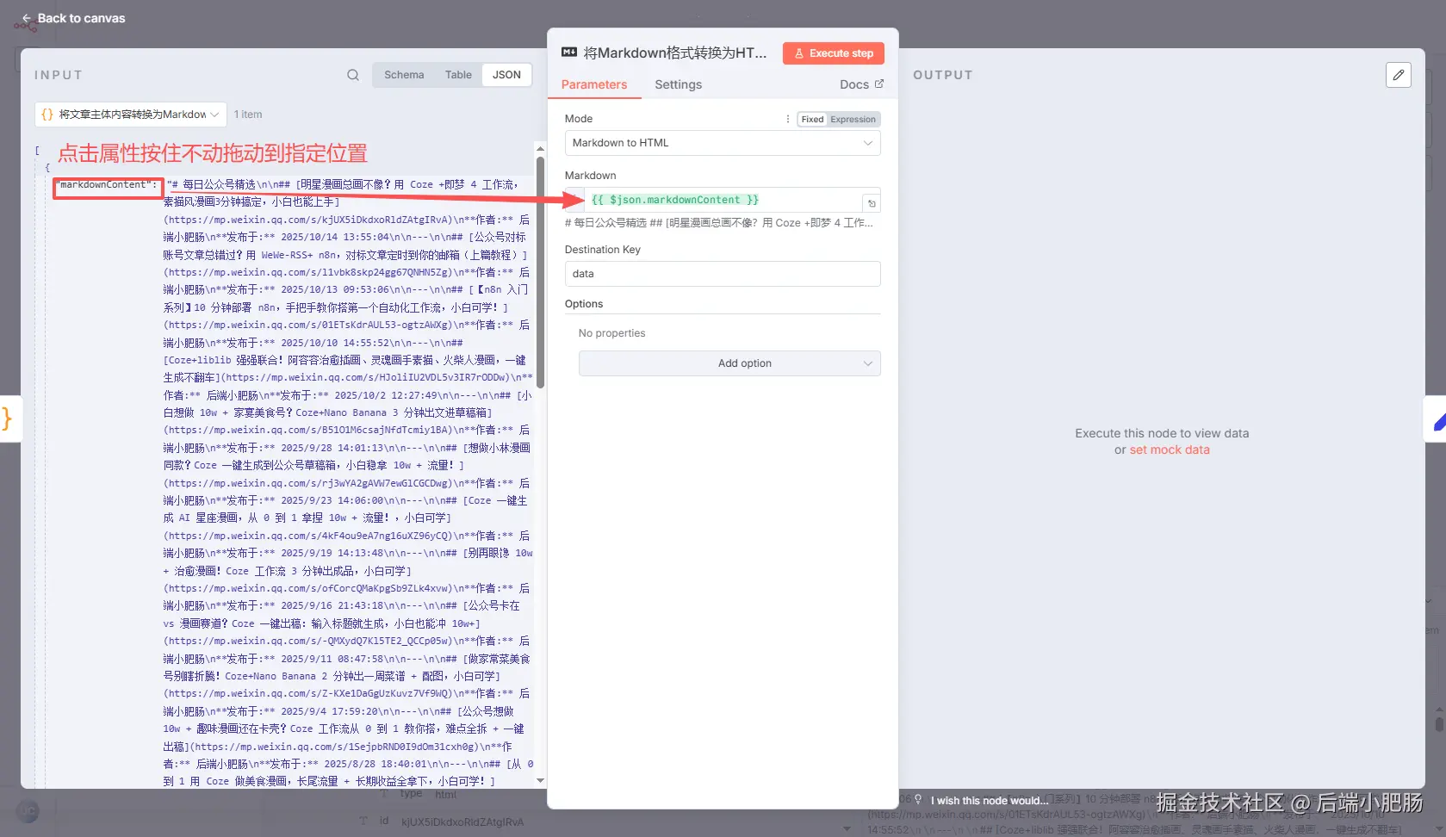The width and height of the screenshot is (1446, 837).
Task: Click the No properties text
Action: [x=611, y=333]
